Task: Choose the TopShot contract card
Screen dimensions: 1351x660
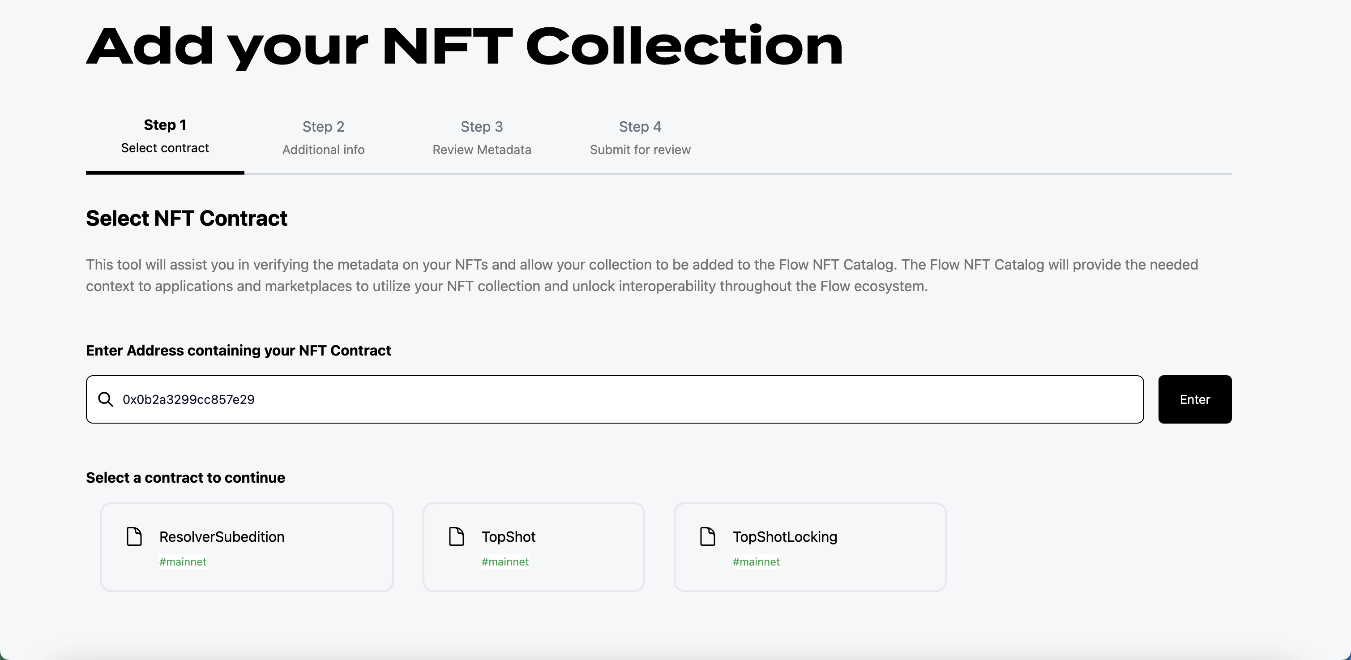Action: pyautogui.click(x=534, y=547)
